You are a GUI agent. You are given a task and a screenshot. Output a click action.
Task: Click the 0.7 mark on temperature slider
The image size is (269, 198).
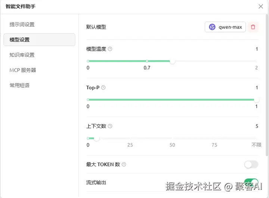[x=147, y=61]
